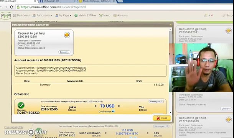Click the orange arrow icon in dialog request card
The image size is (234, 138).
[67, 35]
